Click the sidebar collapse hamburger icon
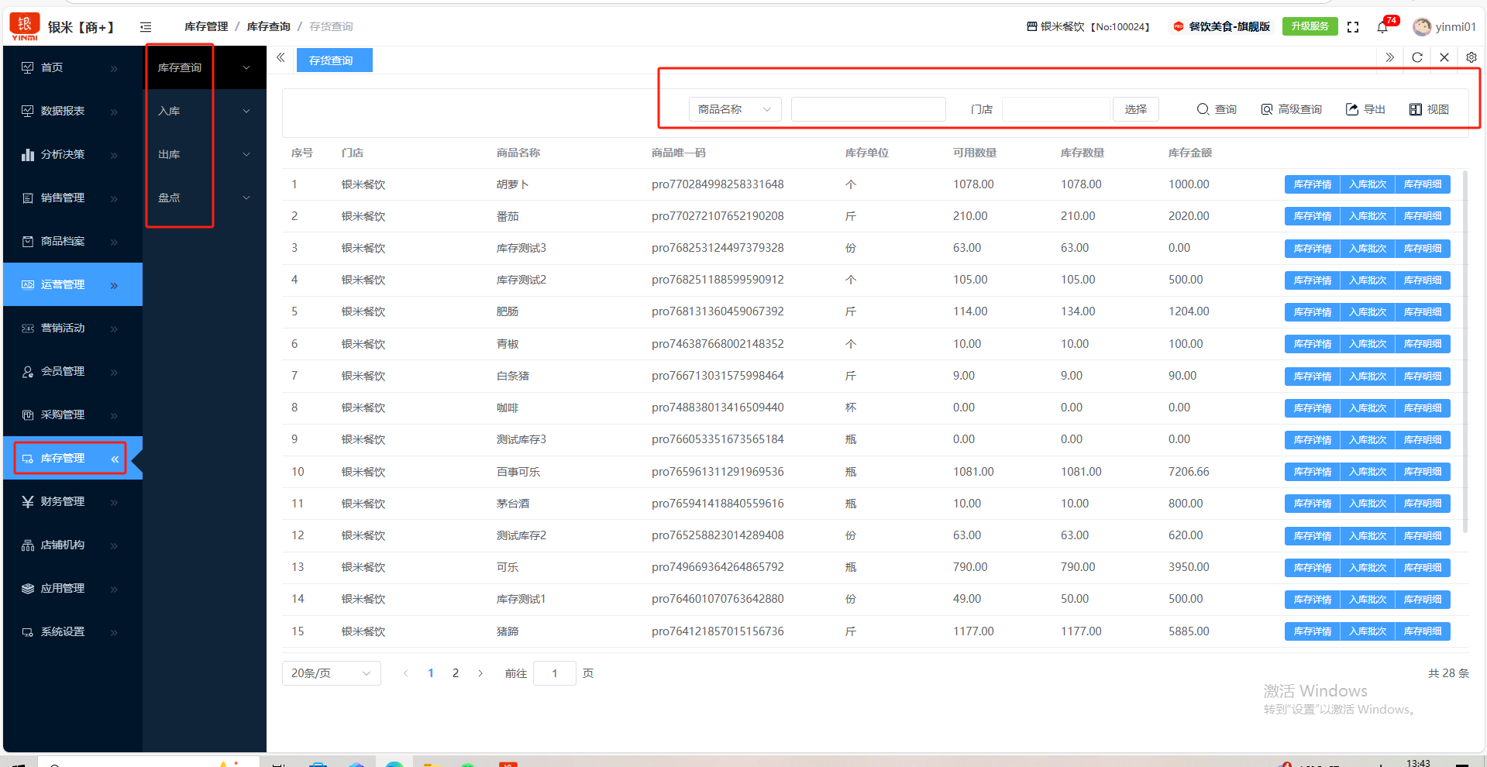 [x=146, y=27]
